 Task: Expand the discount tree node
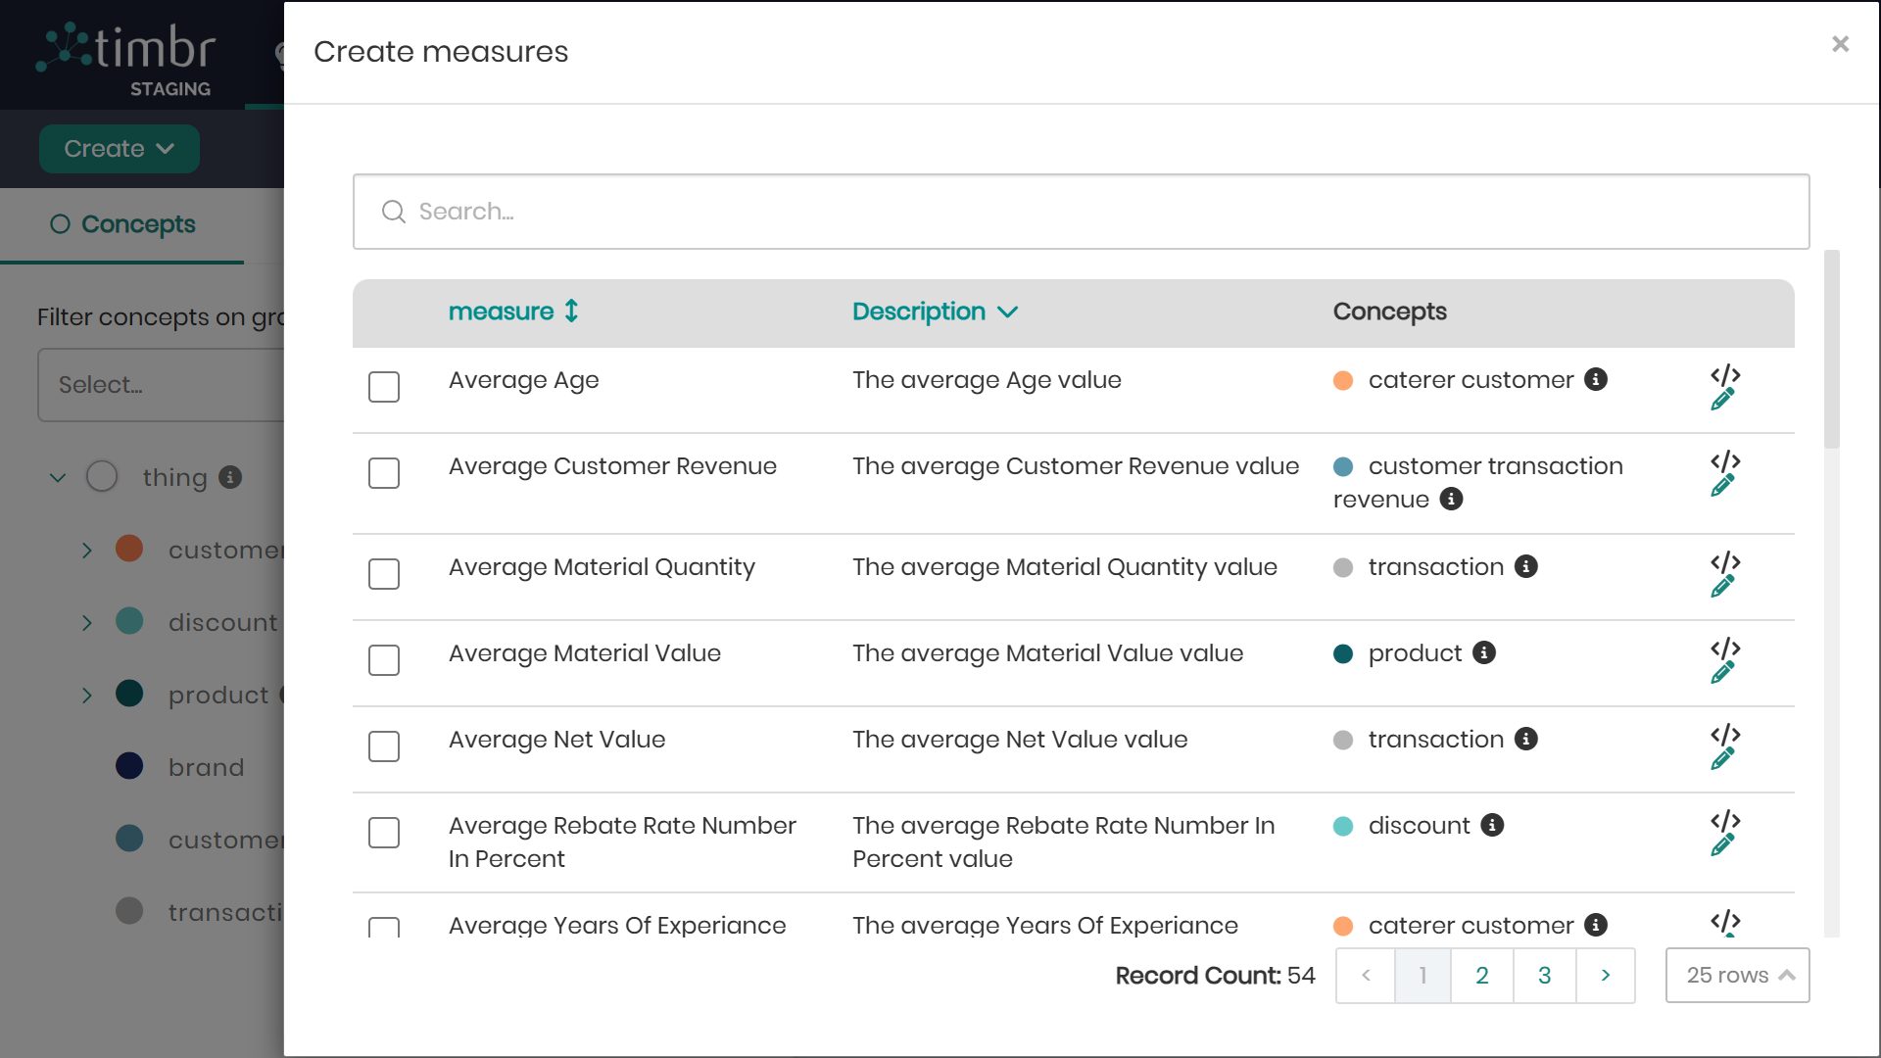pyautogui.click(x=87, y=623)
